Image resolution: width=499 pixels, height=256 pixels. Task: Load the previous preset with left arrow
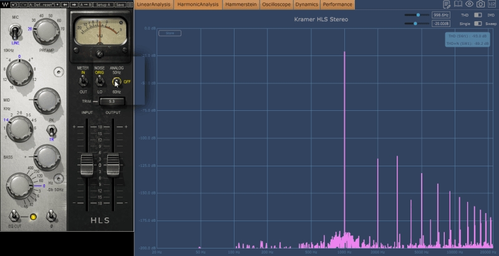coord(65,4)
